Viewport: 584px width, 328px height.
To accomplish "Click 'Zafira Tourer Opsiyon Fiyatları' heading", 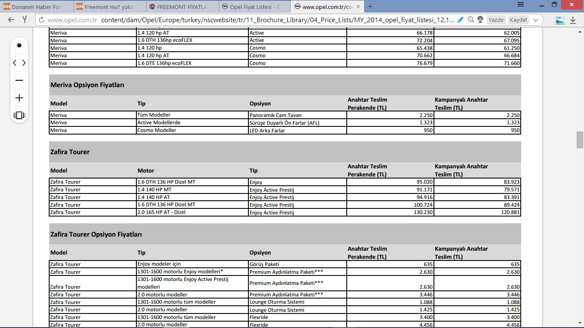I will tap(96, 234).
